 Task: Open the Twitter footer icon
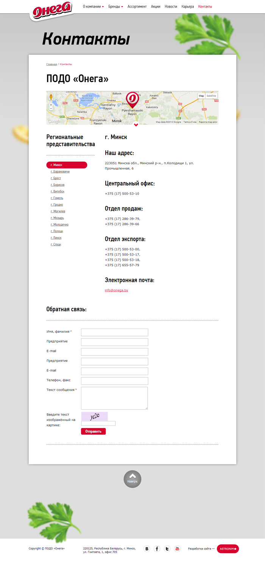pos(167,548)
